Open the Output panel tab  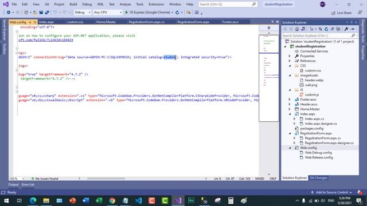pyautogui.click(x=13, y=184)
